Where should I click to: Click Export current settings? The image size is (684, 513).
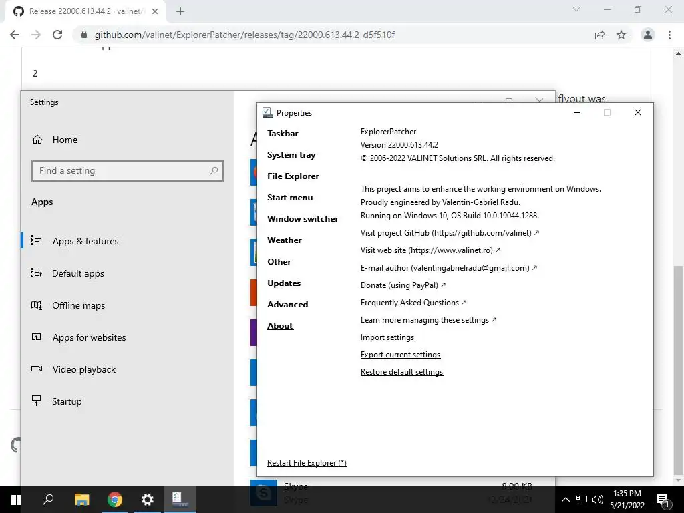(401, 355)
